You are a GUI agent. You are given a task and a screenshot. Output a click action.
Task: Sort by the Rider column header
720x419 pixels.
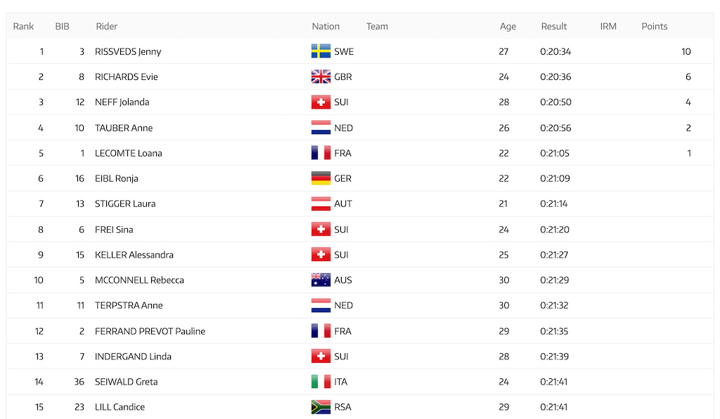pyautogui.click(x=107, y=26)
